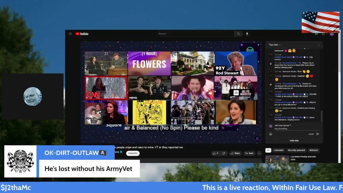Click the StreamElements 'Please Like & Subscribe' message

pyautogui.click(x=295, y=65)
